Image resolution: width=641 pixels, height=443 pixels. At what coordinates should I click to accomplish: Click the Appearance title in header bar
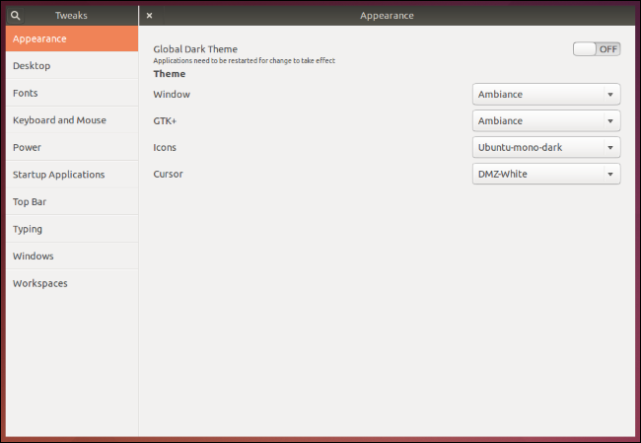[x=387, y=16]
